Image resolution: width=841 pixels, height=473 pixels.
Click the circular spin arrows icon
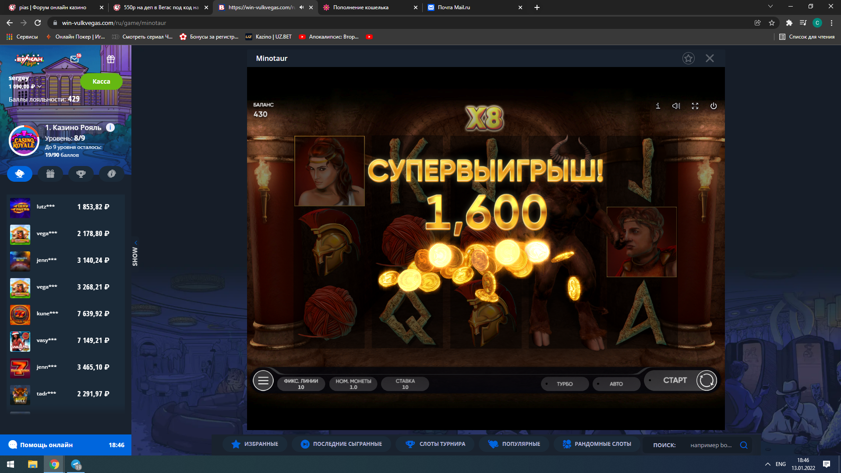[707, 380]
